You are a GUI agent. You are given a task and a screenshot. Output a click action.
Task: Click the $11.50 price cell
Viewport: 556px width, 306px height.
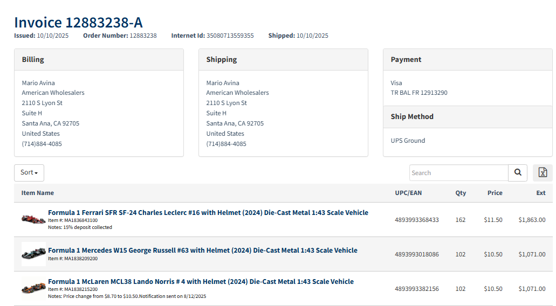(x=493, y=220)
